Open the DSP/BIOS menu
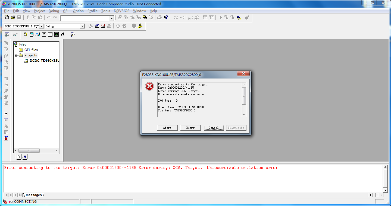 click(122, 11)
